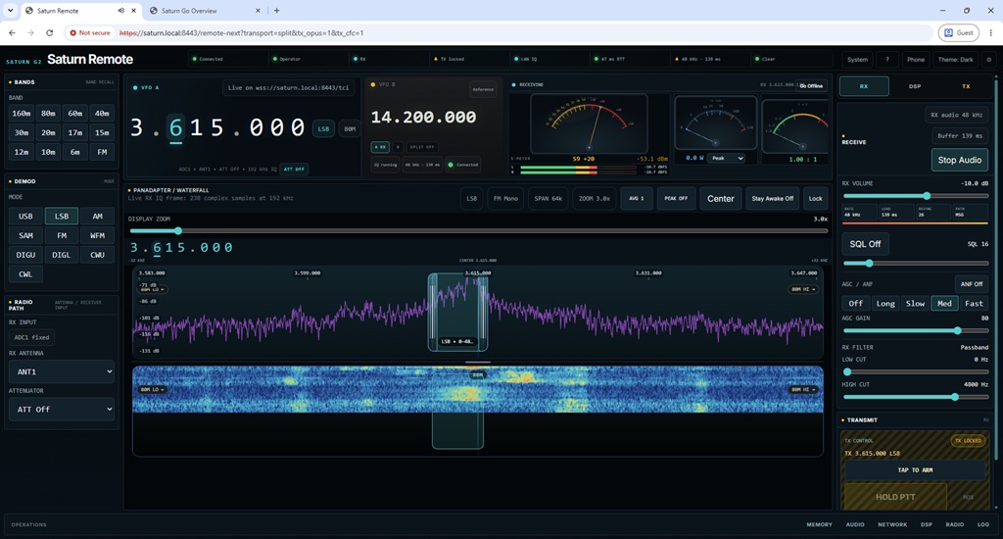Switch to the TX tab in right panel
1003x539 pixels.
(966, 86)
